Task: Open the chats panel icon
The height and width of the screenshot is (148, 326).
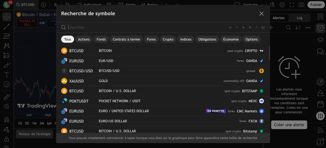Action: coord(320,51)
